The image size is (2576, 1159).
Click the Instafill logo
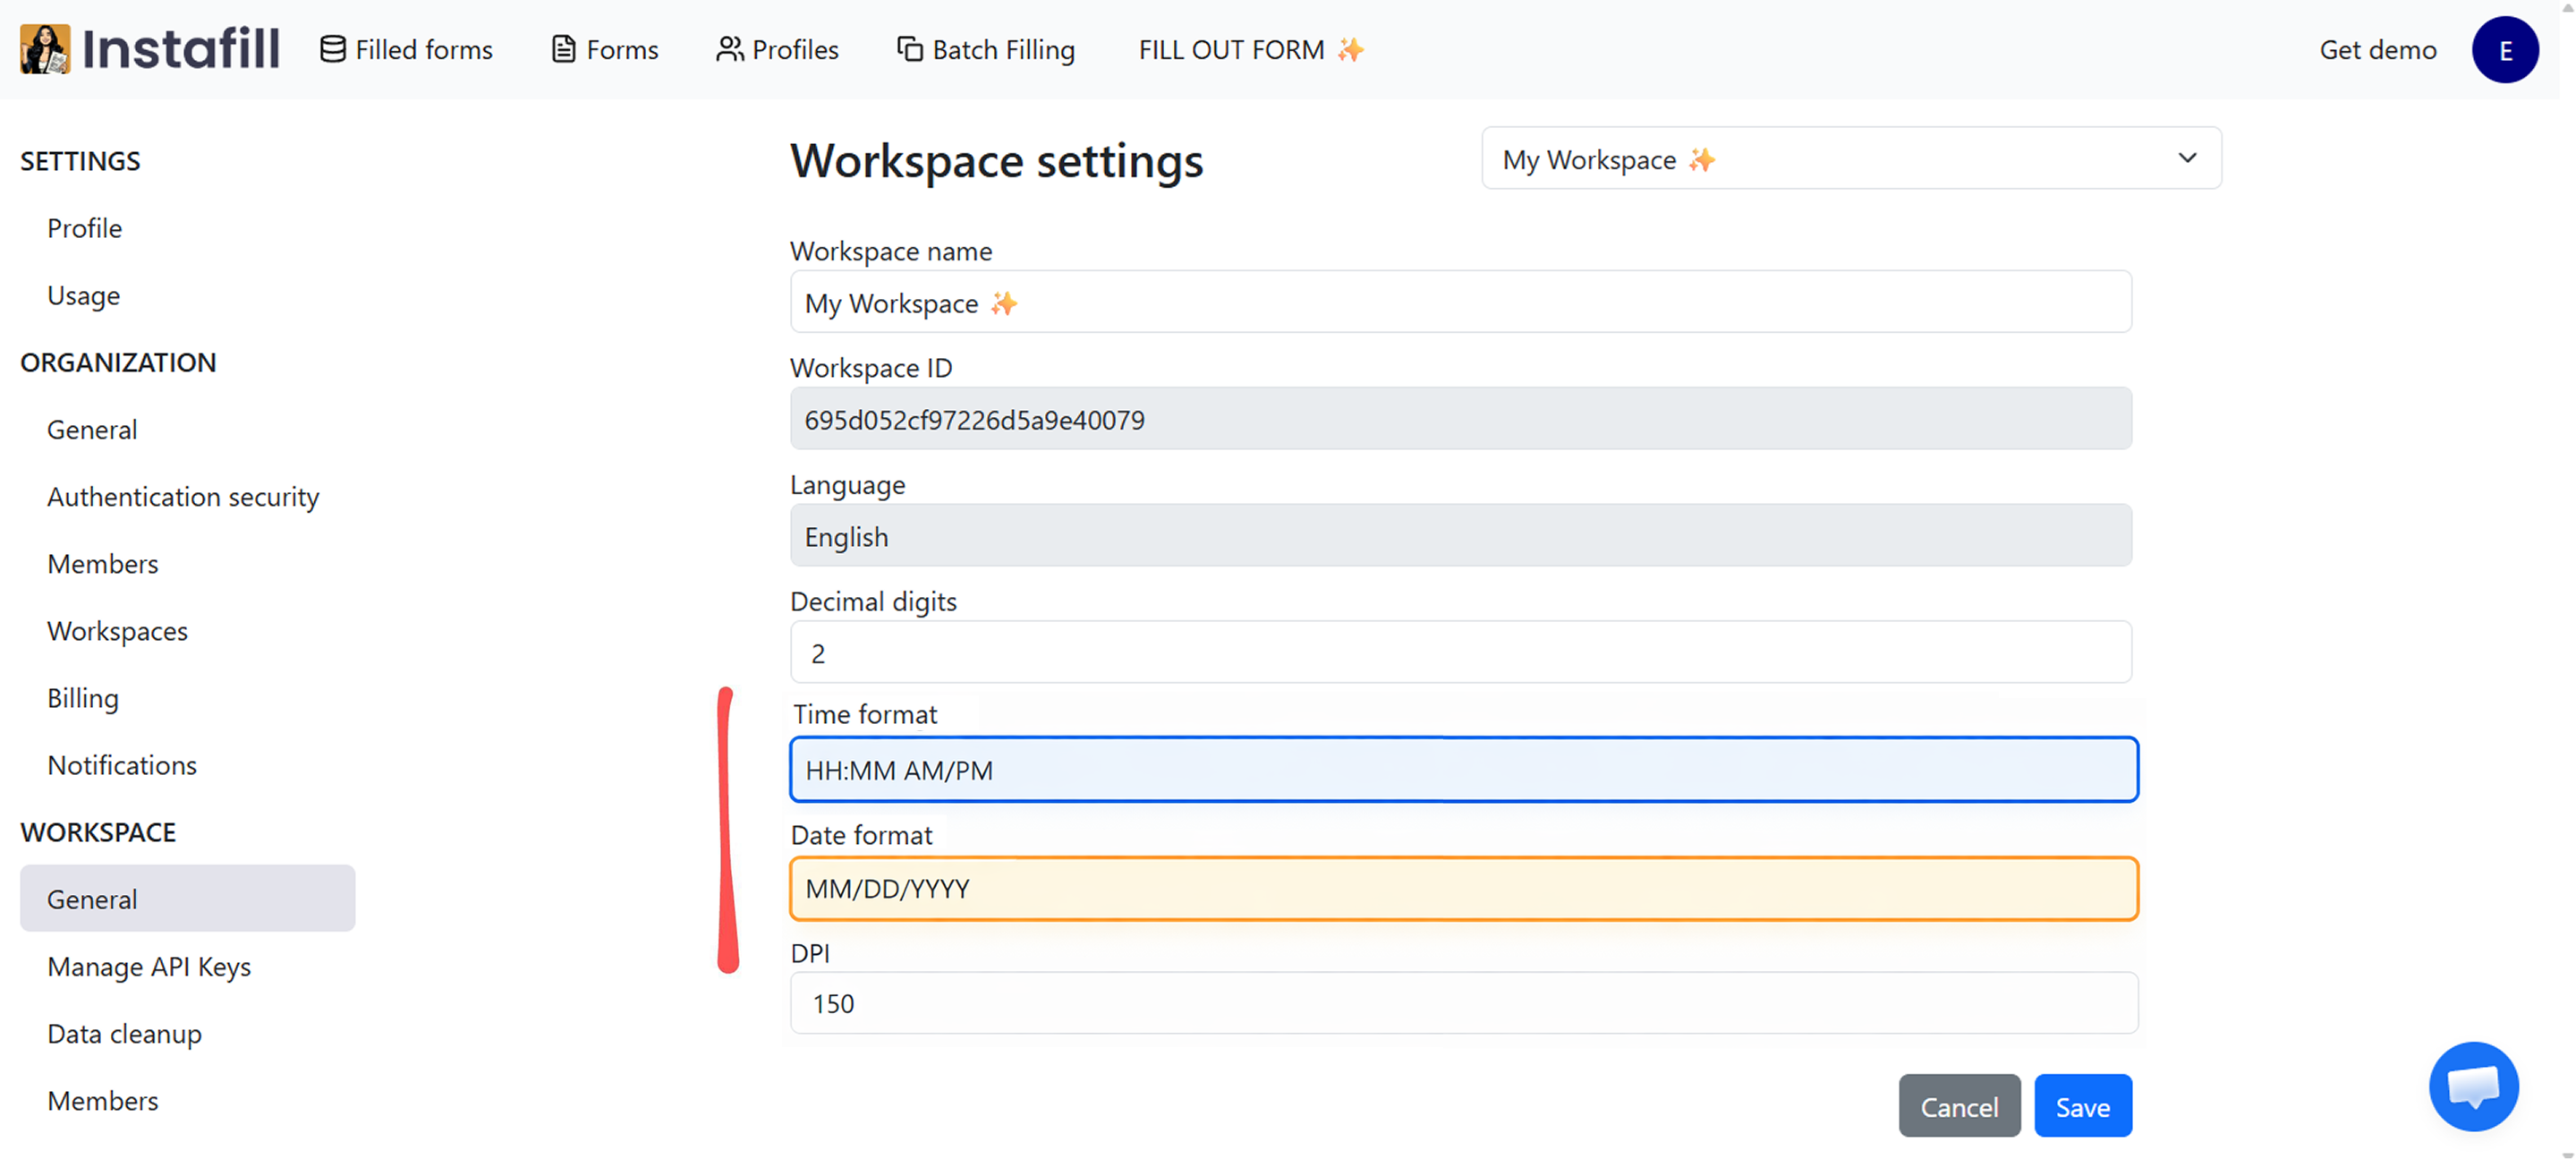(x=150, y=48)
